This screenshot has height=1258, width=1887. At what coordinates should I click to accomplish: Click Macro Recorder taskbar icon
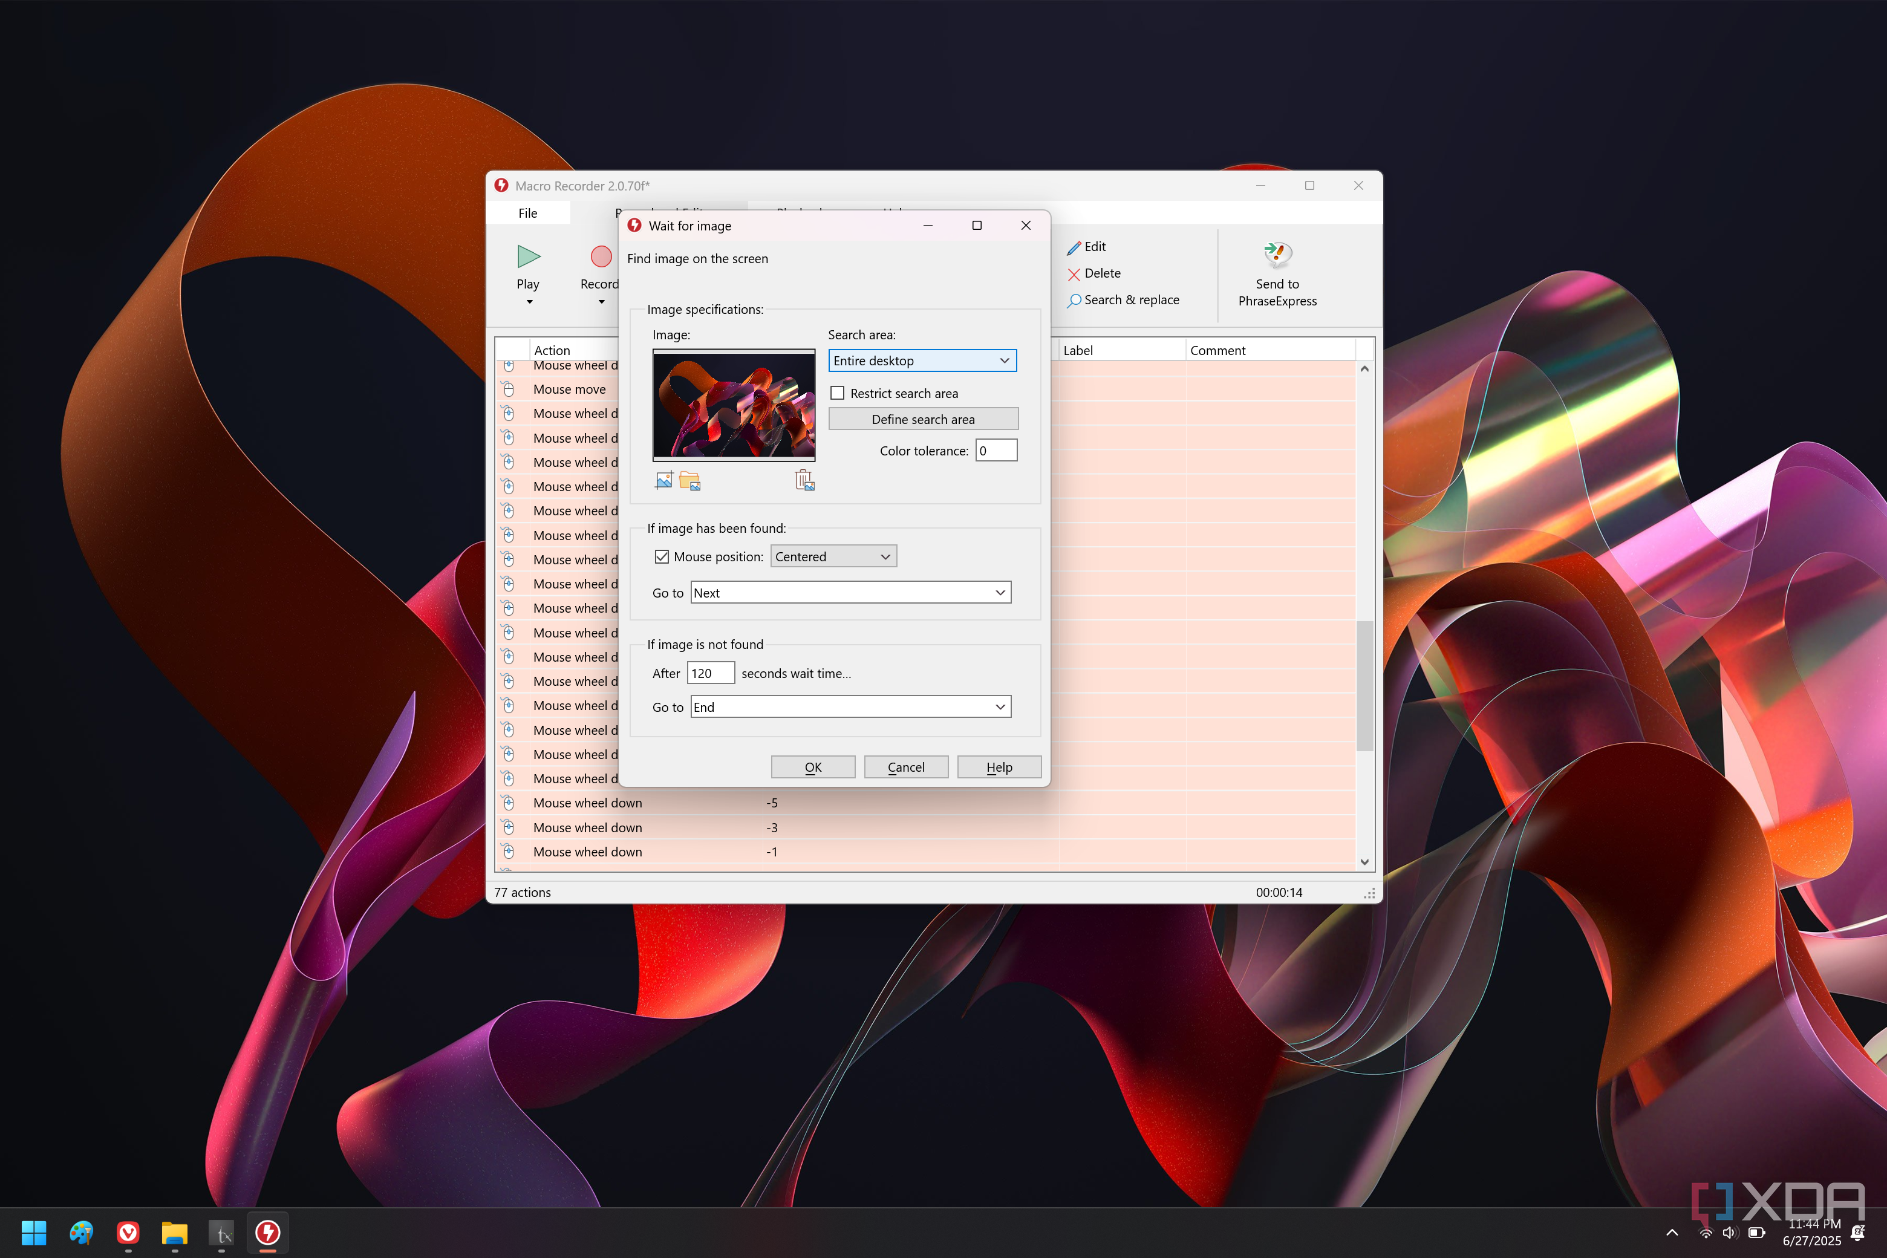coord(268,1233)
